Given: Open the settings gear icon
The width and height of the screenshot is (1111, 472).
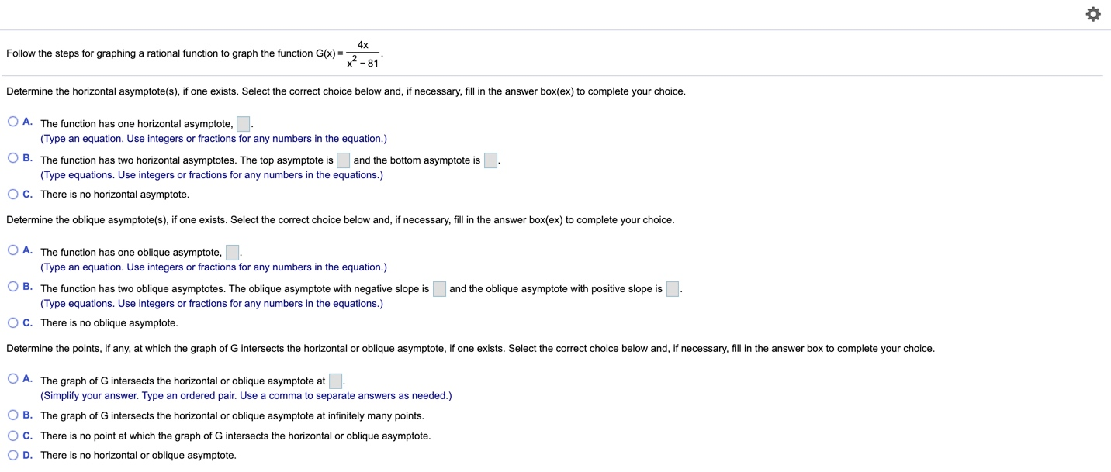Looking at the screenshot, I should pos(1092,13).
